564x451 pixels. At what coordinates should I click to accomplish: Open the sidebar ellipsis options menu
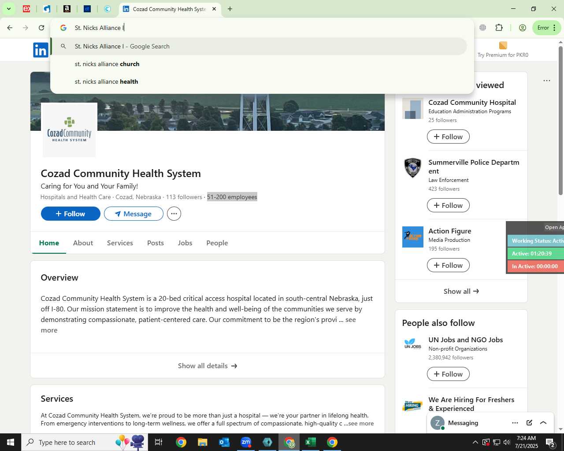click(547, 81)
